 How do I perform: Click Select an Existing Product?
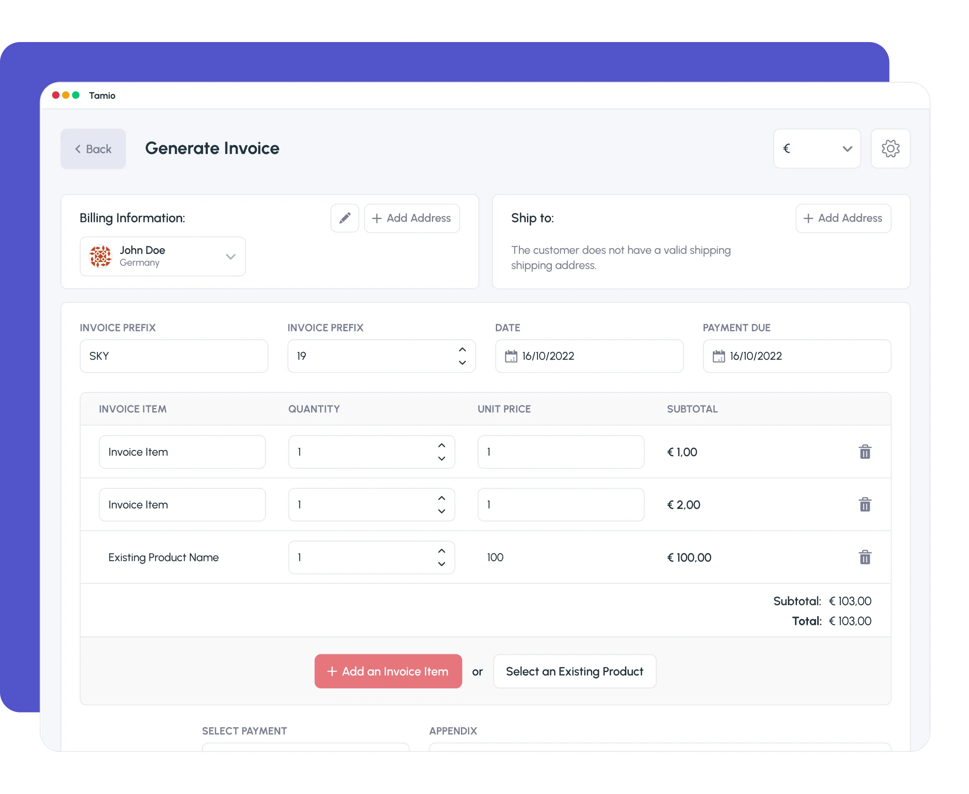pyautogui.click(x=575, y=671)
